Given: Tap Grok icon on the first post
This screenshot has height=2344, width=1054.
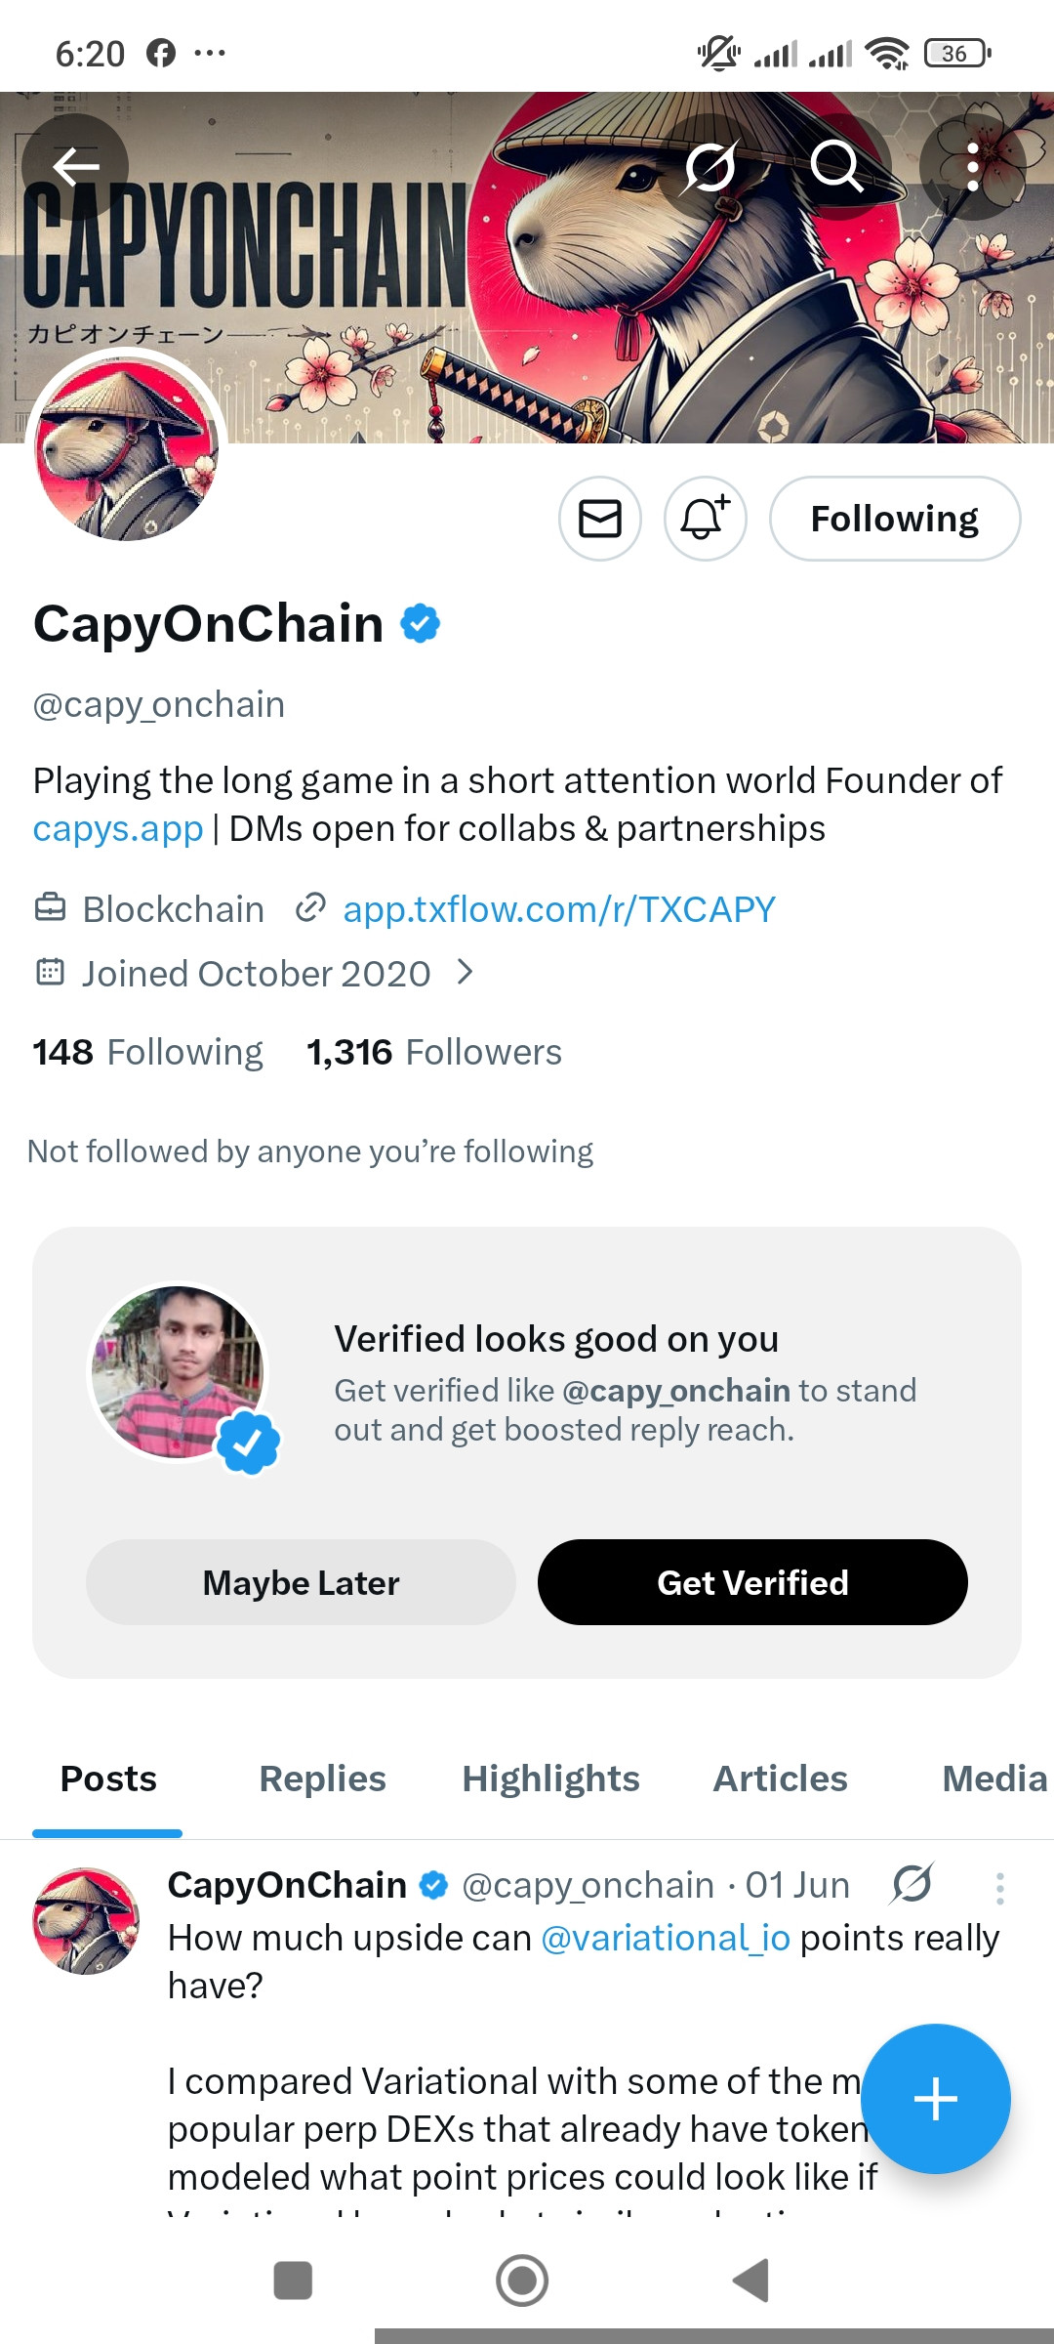Looking at the screenshot, I should 912,1884.
